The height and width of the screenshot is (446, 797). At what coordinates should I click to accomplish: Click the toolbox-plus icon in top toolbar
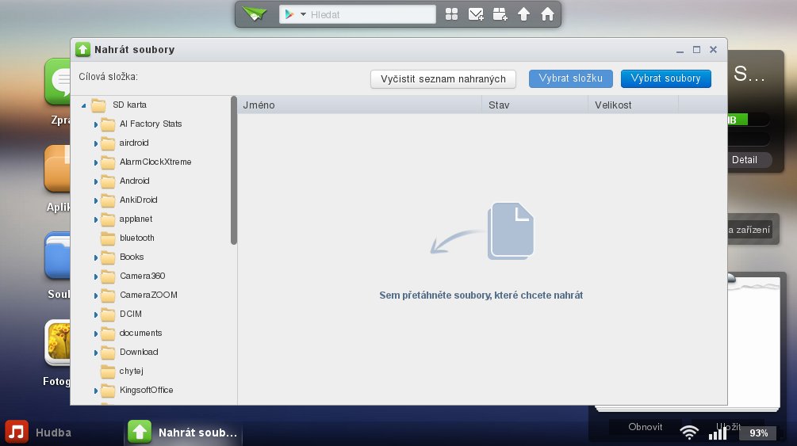pyautogui.click(x=500, y=14)
